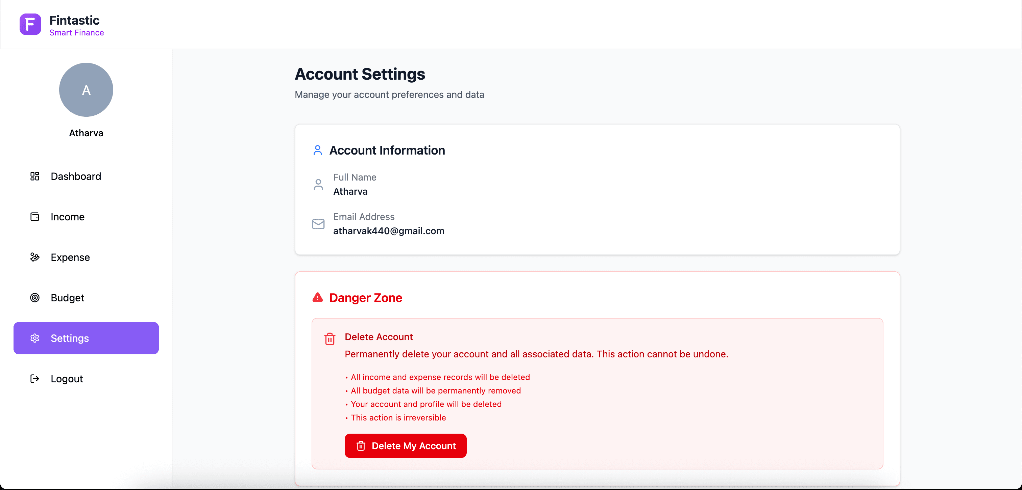Viewport: 1022px width, 490px height.
Task: Open the Dashboard page from sidebar
Action: coord(76,176)
